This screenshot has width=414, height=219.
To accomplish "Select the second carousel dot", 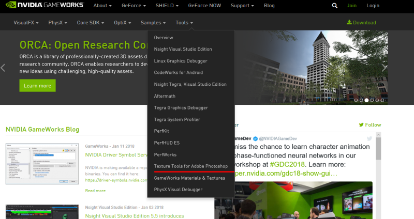I will point(361,100).
